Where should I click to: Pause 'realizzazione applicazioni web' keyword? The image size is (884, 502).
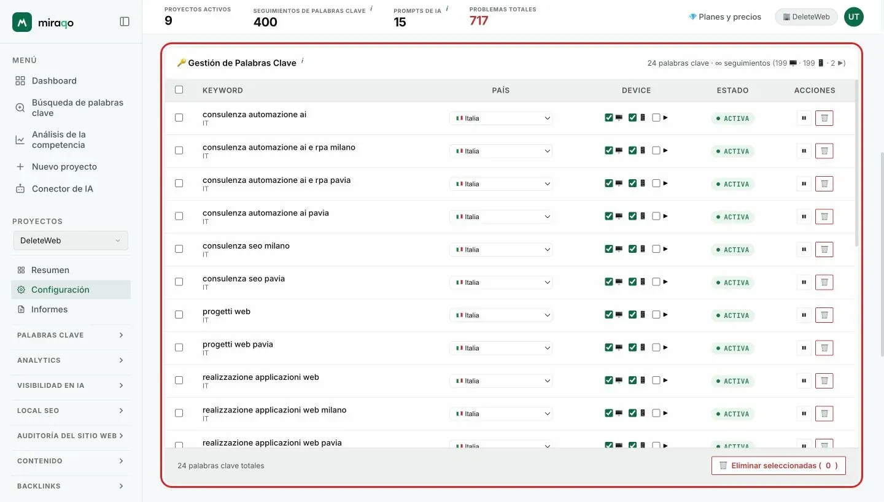[x=804, y=380]
